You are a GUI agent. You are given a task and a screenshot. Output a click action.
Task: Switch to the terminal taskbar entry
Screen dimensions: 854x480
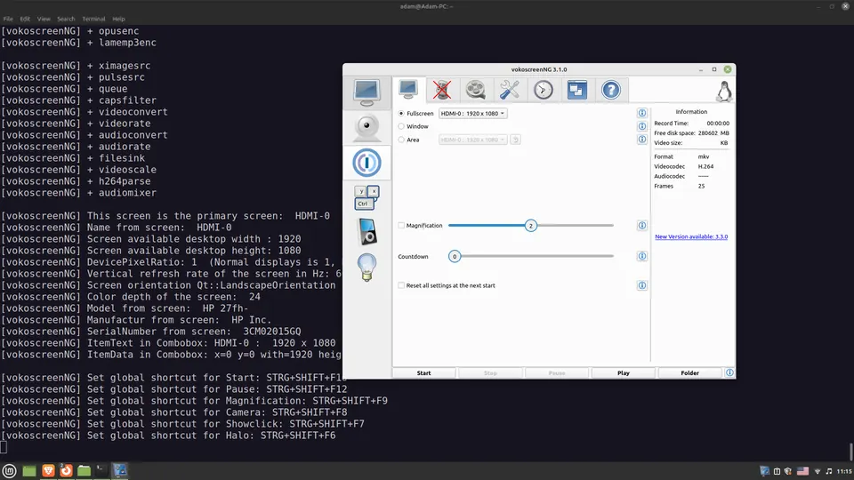coord(101,471)
